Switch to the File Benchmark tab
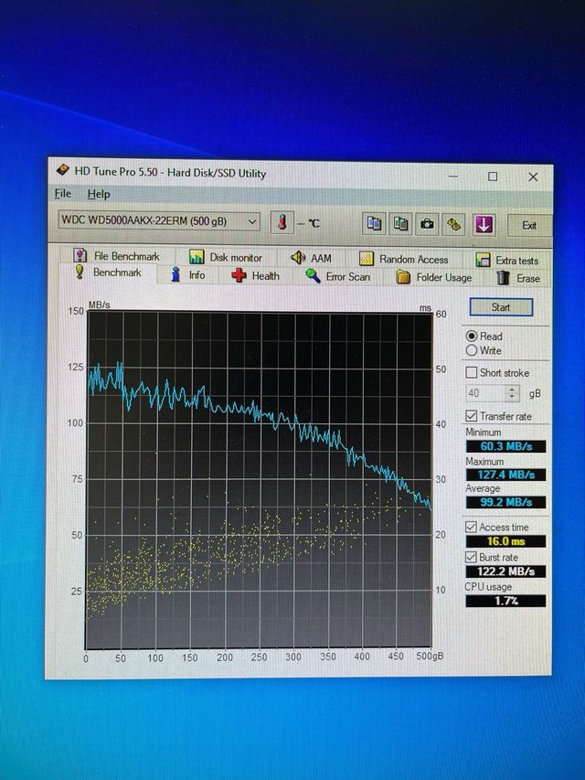This screenshot has width=585, height=780. pos(117,256)
